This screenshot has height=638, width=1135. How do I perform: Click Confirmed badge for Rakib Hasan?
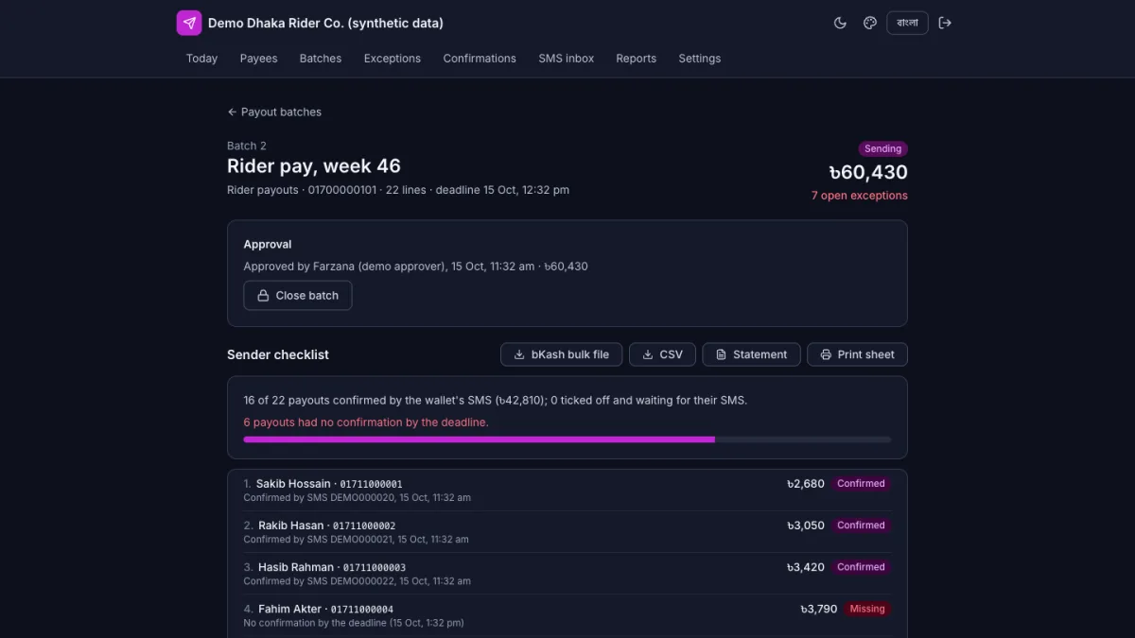pos(861,525)
